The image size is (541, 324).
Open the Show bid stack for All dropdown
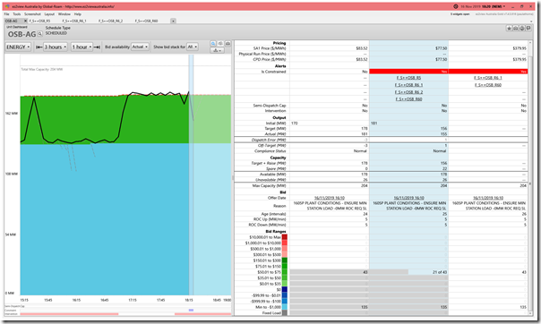tap(193, 47)
